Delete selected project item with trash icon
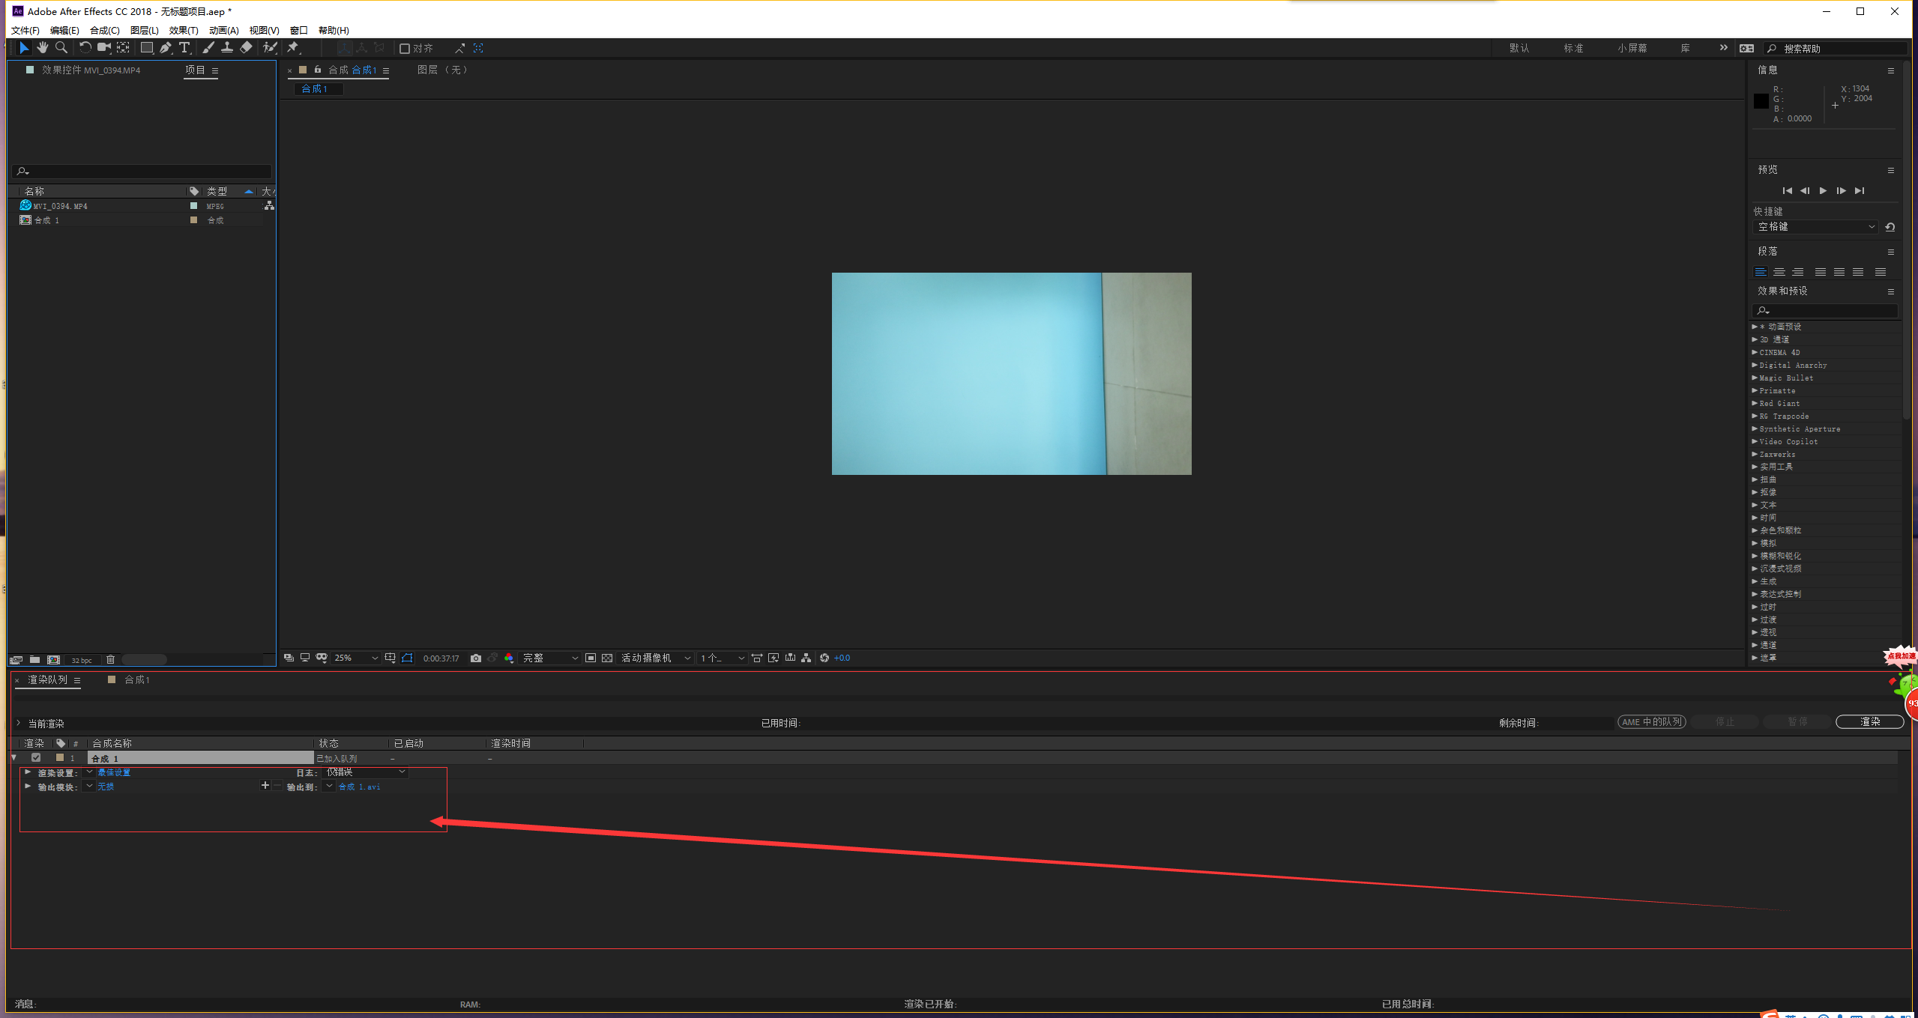Image resolution: width=1918 pixels, height=1018 pixels. click(110, 660)
